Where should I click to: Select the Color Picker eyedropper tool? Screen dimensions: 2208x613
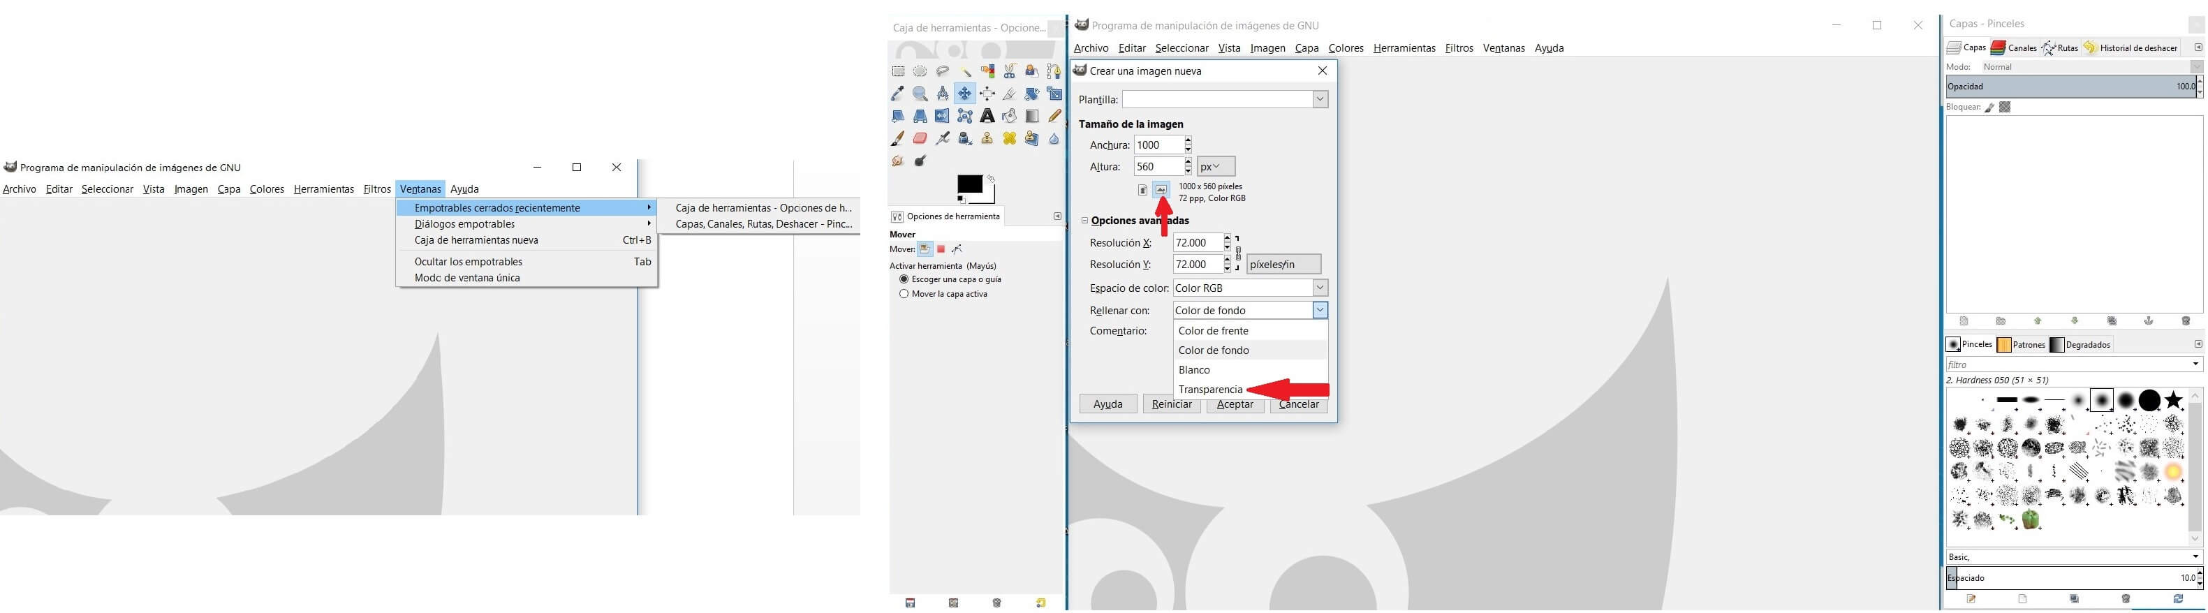pyautogui.click(x=897, y=94)
